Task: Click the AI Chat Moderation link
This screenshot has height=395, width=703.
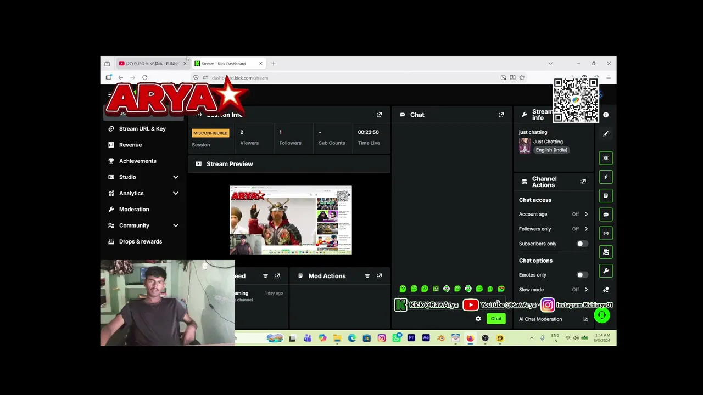Action: pyautogui.click(x=540, y=319)
